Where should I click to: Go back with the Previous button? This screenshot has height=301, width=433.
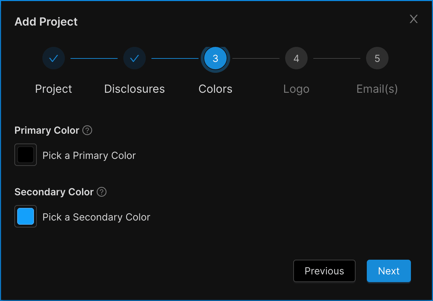click(x=324, y=271)
